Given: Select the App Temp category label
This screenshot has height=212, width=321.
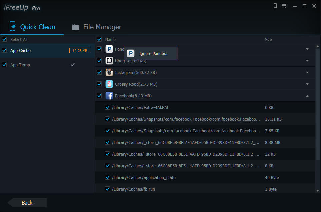Looking at the screenshot, I should click(x=20, y=65).
